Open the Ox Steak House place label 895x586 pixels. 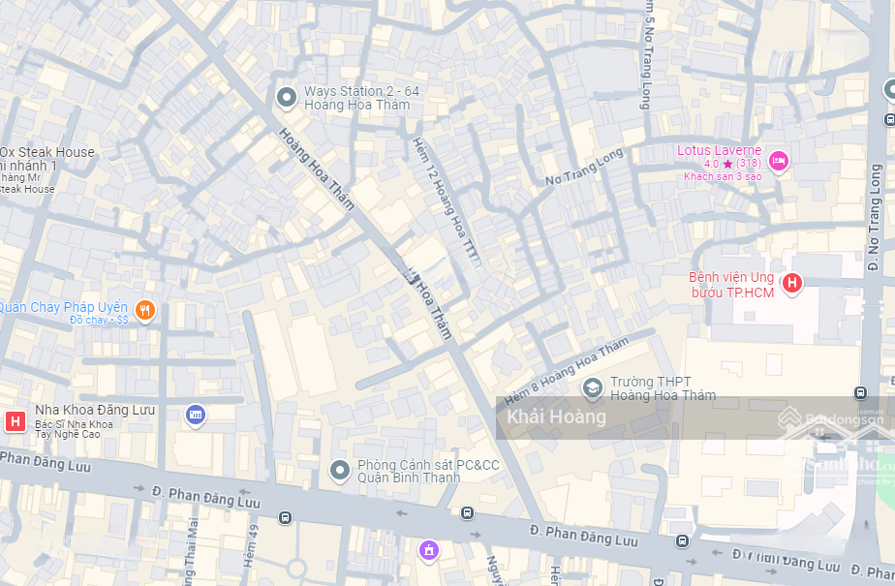[46, 152]
